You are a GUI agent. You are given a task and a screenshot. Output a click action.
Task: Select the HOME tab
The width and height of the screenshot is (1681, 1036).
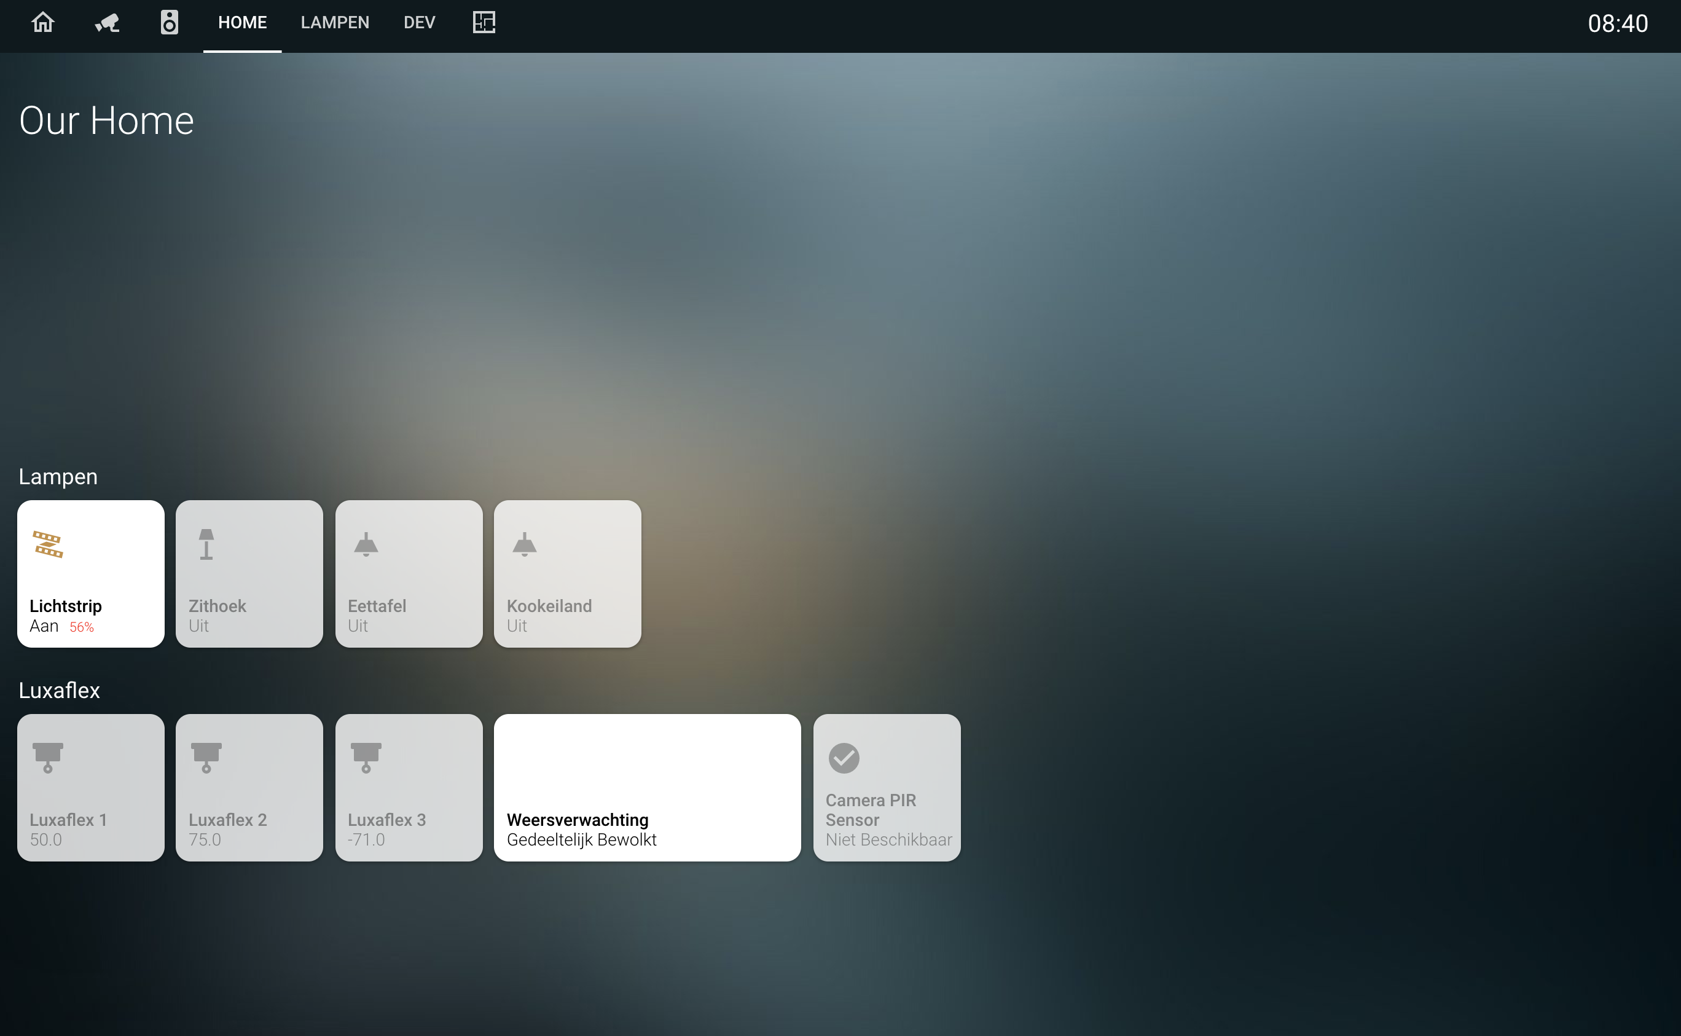[x=243, y=23]
